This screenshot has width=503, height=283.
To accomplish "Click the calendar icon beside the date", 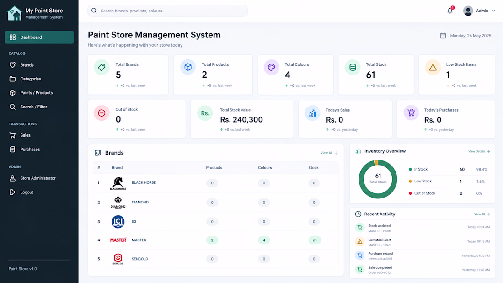I will [443, 36].
